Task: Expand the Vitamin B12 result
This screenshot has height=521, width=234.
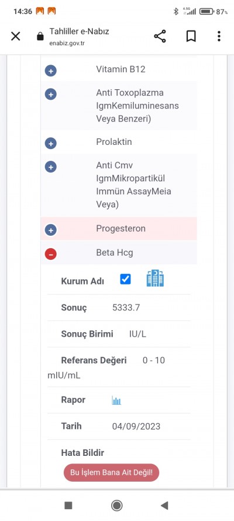Action: 51,71
